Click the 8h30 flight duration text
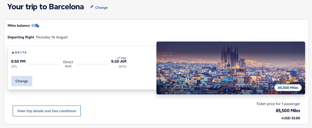Image resolution: width=312 pixels, height=128 pixels. pyautogui.click(x=68, y=66)
